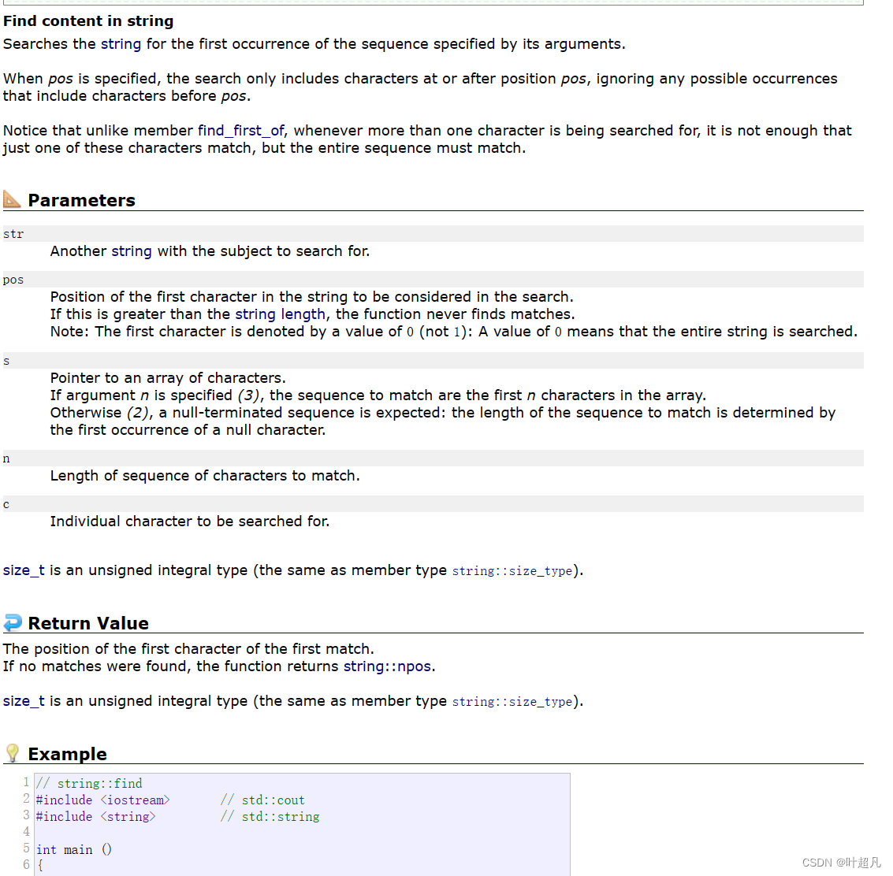893x876 pixels.
Task: Click the Example lightbulb icon
Action: (x=13, y=753)
